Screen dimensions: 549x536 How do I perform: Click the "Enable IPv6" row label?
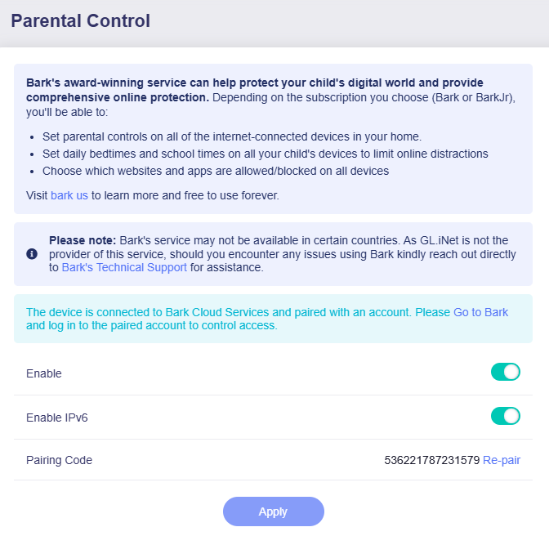click(57, 418)
